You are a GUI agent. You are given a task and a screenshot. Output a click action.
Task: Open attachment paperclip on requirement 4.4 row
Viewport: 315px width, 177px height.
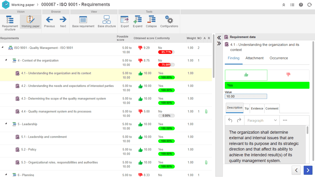tap(206, 111)
